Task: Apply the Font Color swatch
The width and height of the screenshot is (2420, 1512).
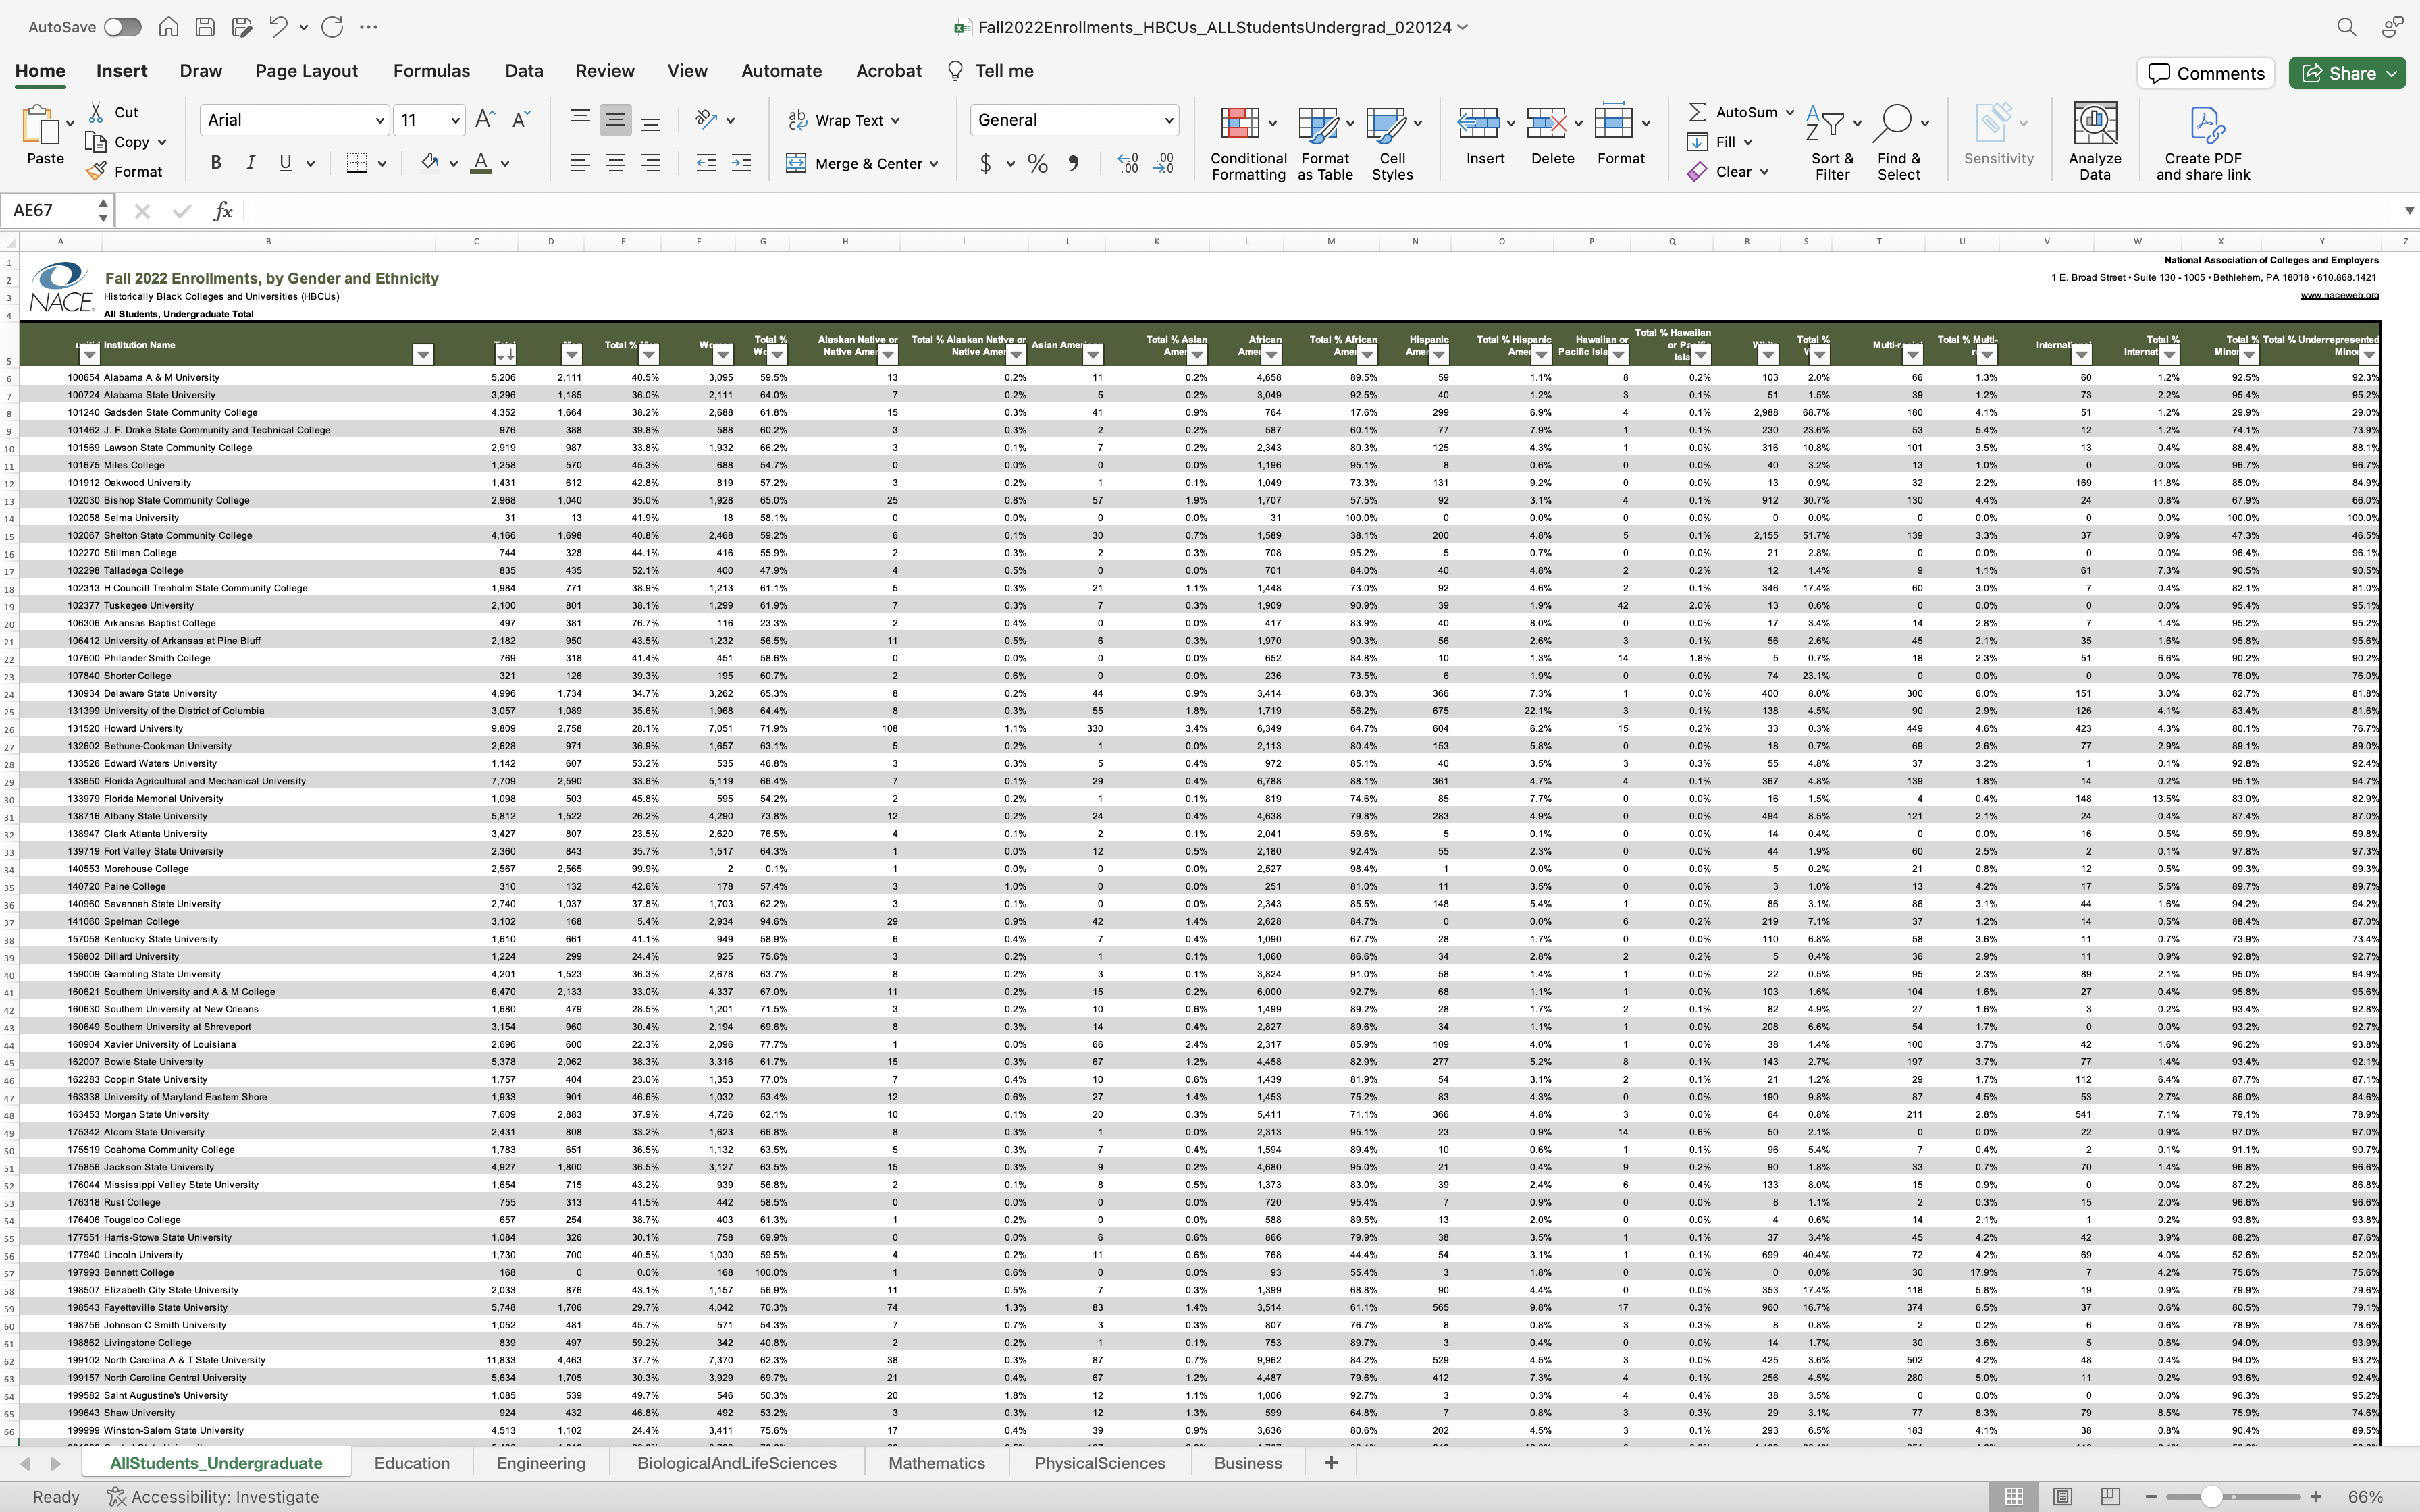Action: coord(481,163)
